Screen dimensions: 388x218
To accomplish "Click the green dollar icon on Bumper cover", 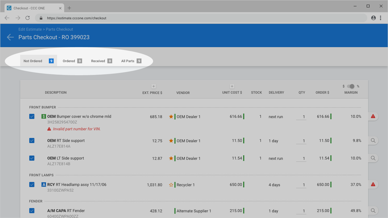I will (x=43, y=116).
